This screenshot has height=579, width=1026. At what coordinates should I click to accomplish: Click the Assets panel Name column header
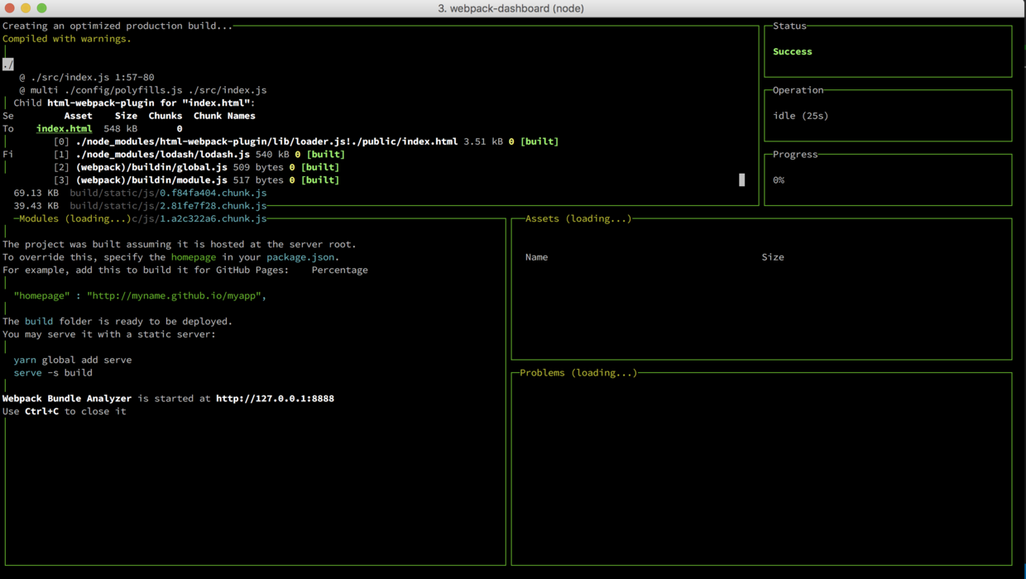[x=536, y=257]
